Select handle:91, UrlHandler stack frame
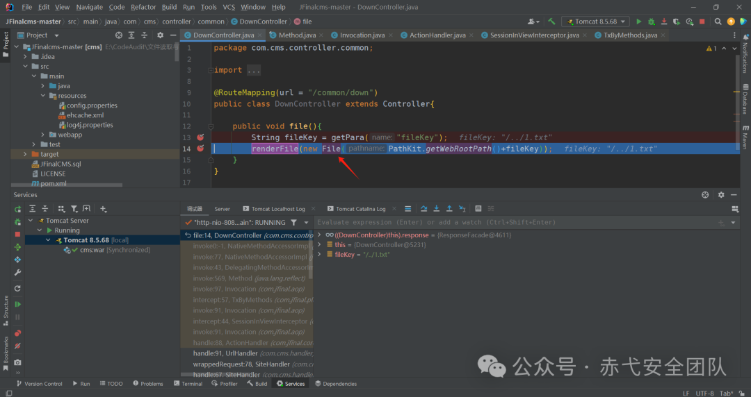This screenshot has width=751, height=397. [247, 353]
